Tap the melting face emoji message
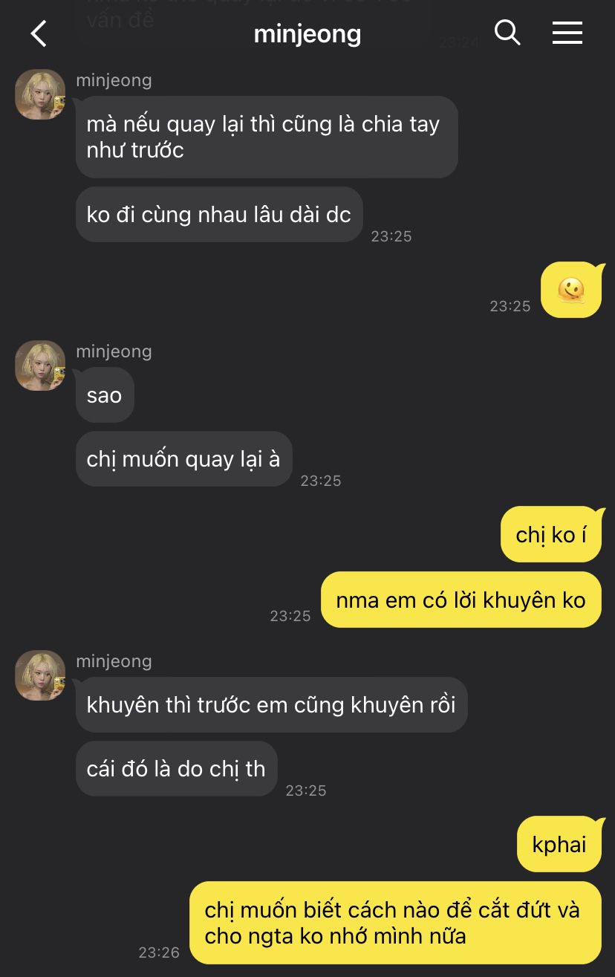615x977 pixels. click(570, 290)
